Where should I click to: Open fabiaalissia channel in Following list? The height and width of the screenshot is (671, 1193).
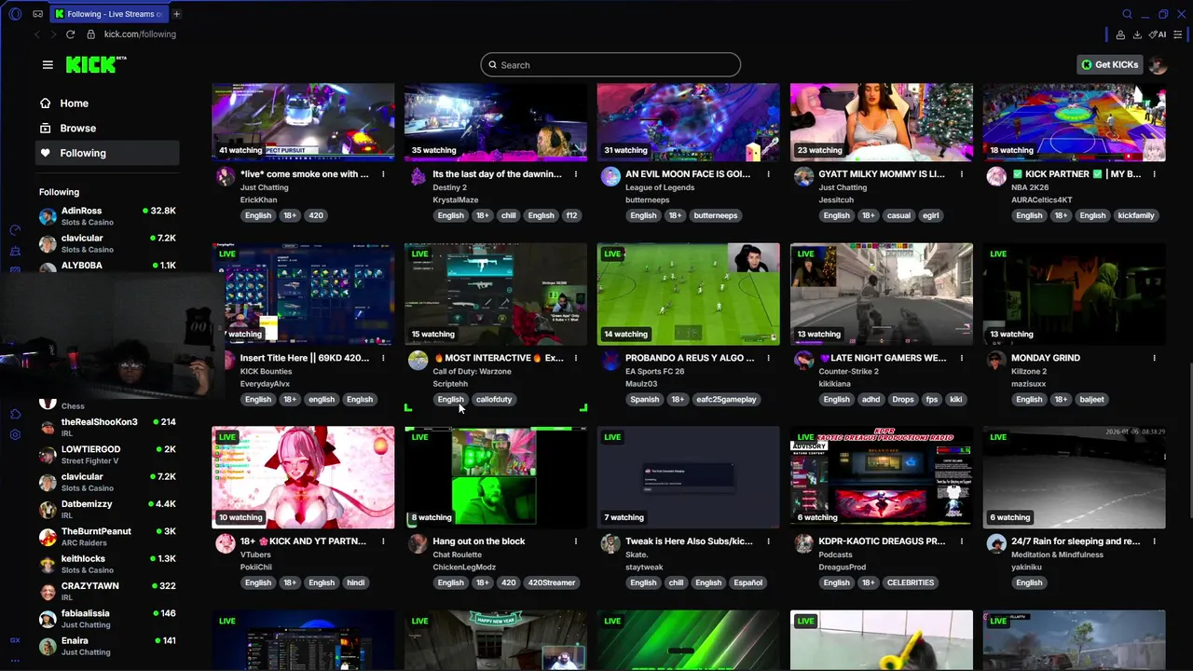coord(107,619)
